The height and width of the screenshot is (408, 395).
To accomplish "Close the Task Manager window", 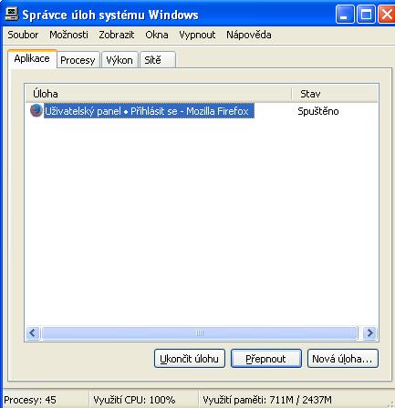I will (386, 15).
